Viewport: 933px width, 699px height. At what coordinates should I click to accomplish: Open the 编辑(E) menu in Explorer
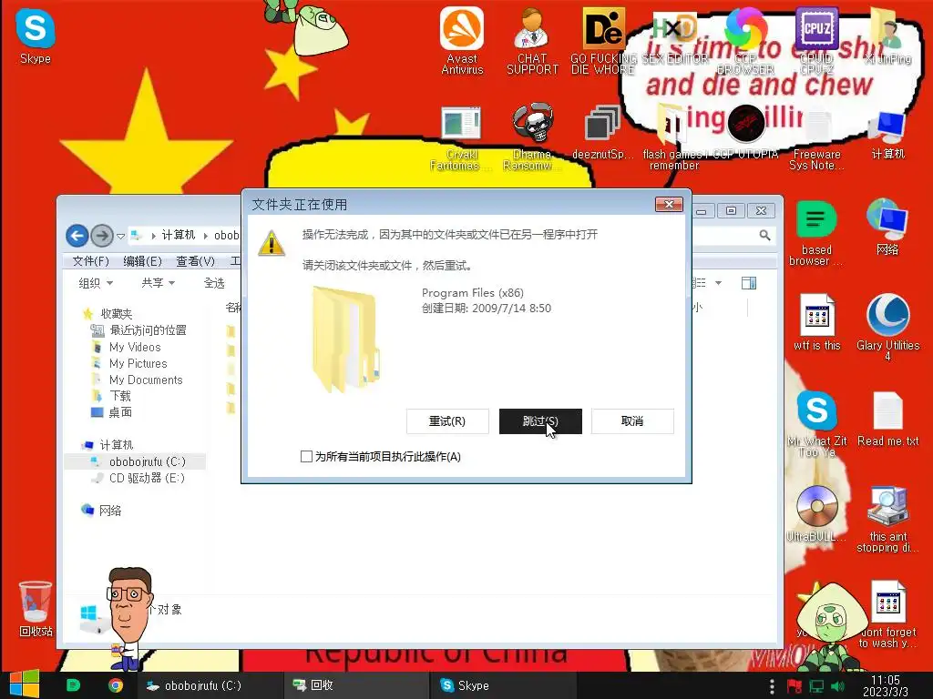[142, 261]
